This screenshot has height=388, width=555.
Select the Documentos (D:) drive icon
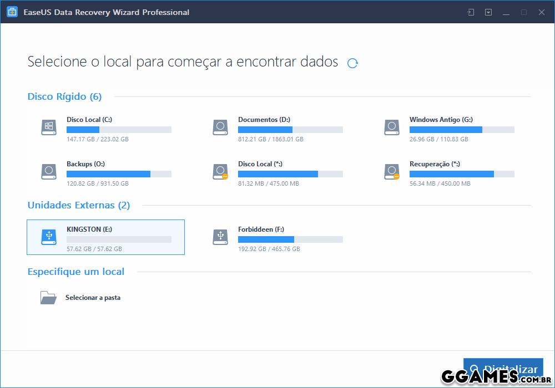coord(220,127)
